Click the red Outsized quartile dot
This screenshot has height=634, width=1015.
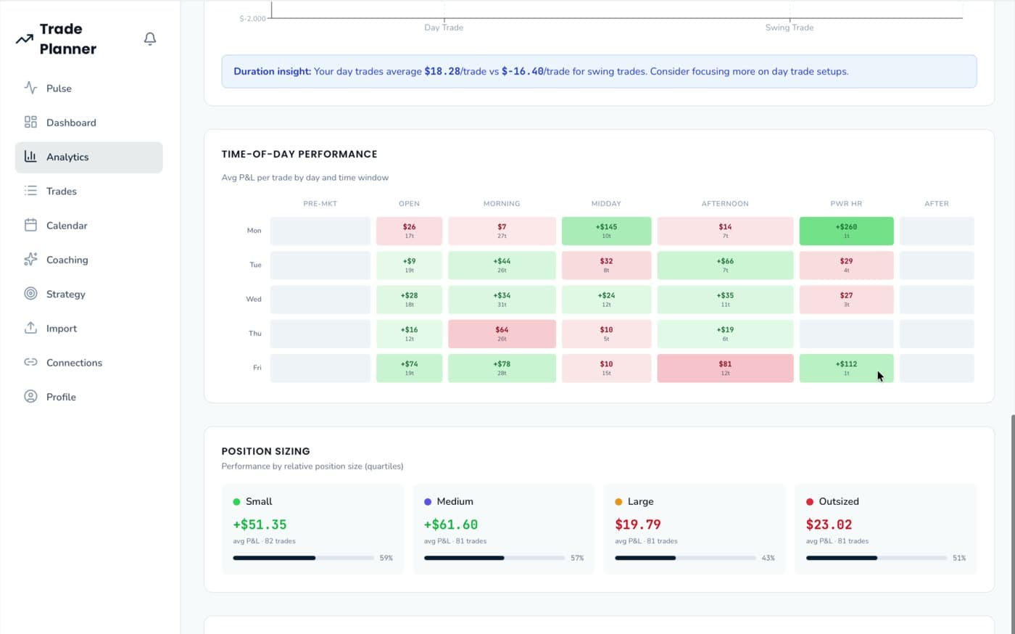coord(810,501)
